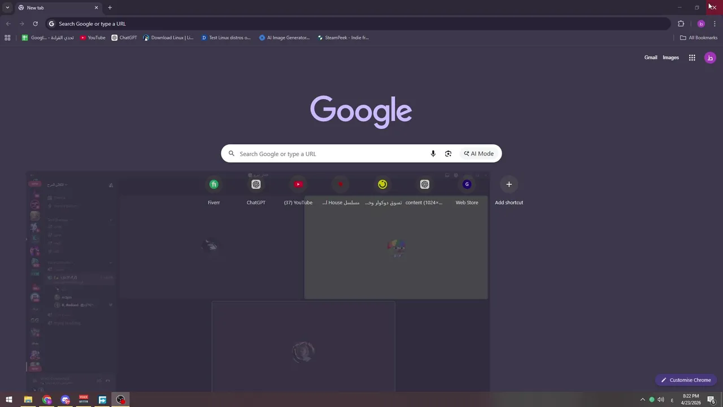The image size is (723, 407).
Task: Open the Download Linux bookmark
Action: click(168, 38)
